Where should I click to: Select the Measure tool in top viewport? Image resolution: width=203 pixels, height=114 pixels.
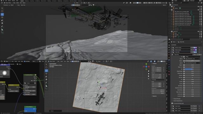click(x=2, y=29)
